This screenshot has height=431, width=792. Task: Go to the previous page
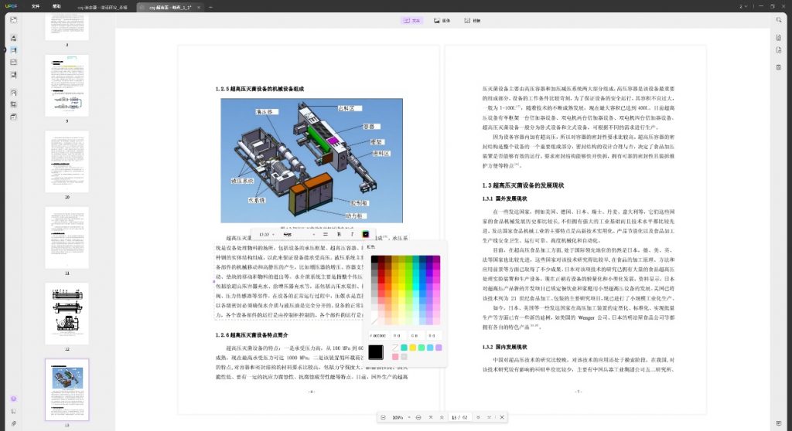tap(442, 417)
